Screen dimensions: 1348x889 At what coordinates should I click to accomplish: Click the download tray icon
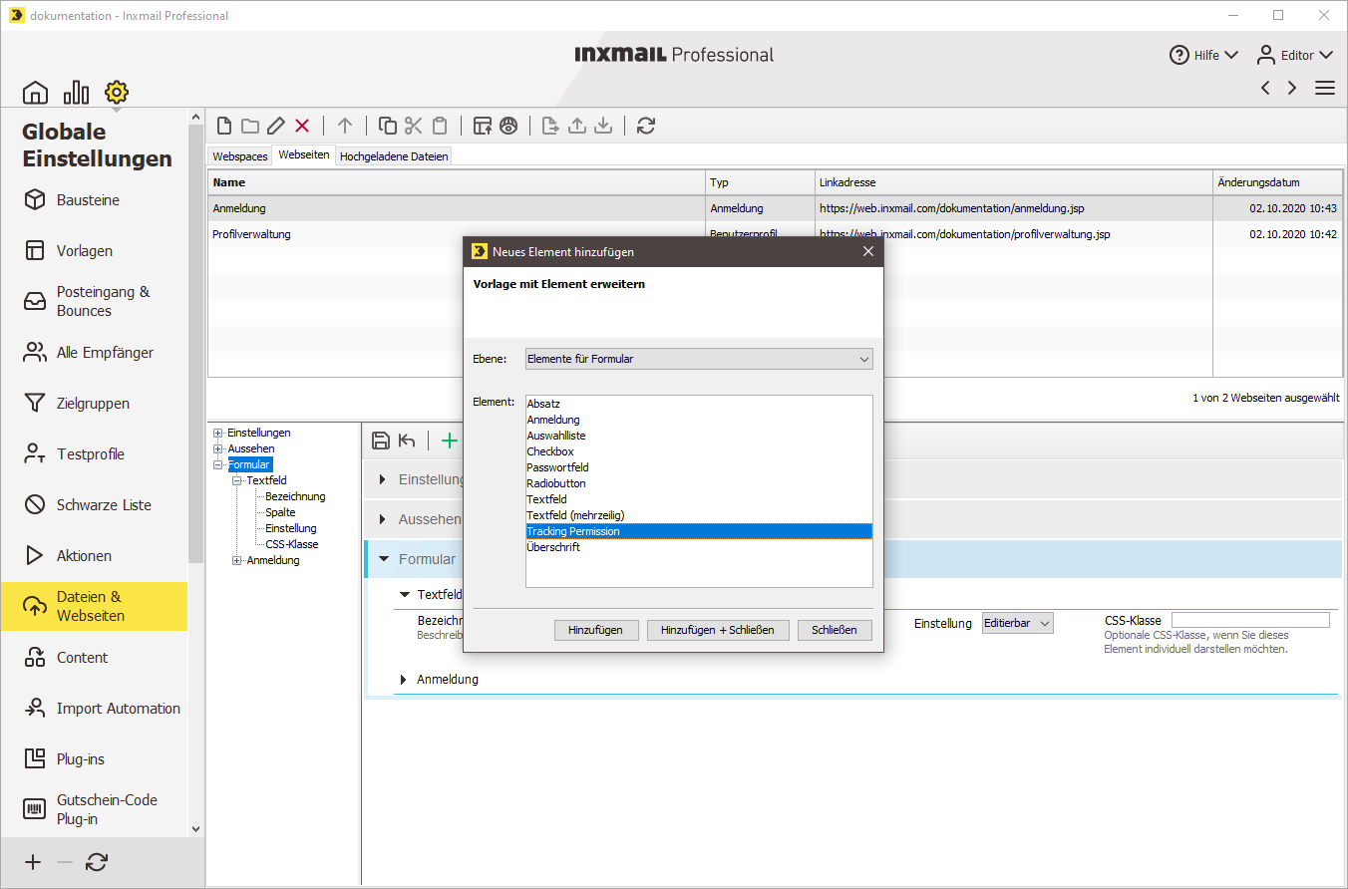coord(602,126)
